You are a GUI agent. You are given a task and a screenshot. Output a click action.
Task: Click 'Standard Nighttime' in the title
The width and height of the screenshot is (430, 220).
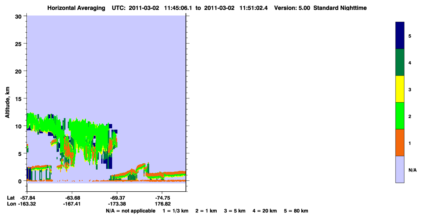(340, 8)
